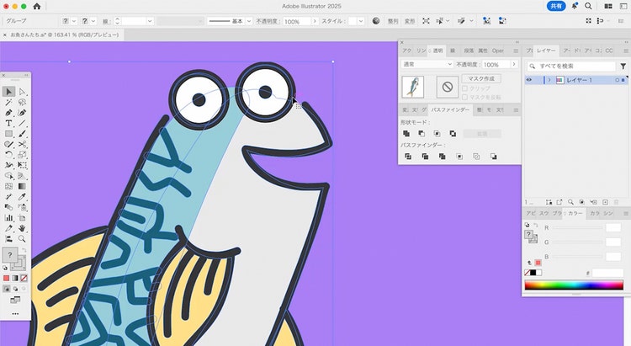
Task: Open Layers panel hamburger menu
Action: click(626, 51)
